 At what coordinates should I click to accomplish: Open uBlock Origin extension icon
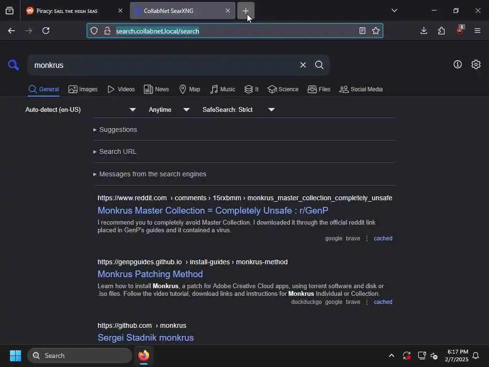pos(459,30)
